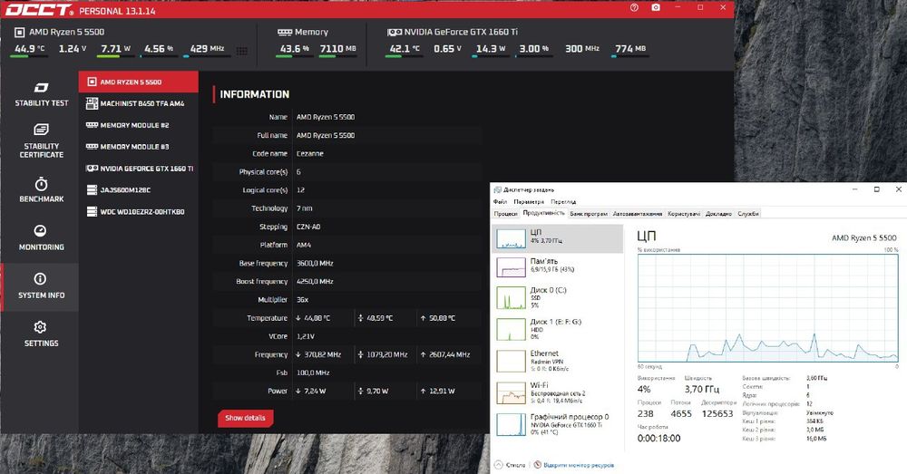Select Memory Module #2 entry

tap(139, 125)
